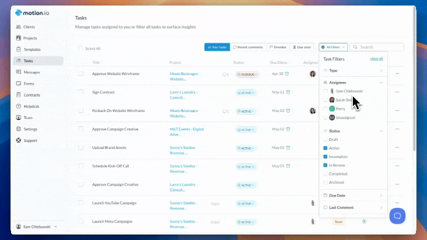Open the chat support bubble
The image size is (427, 240).
tap(397, 216)
